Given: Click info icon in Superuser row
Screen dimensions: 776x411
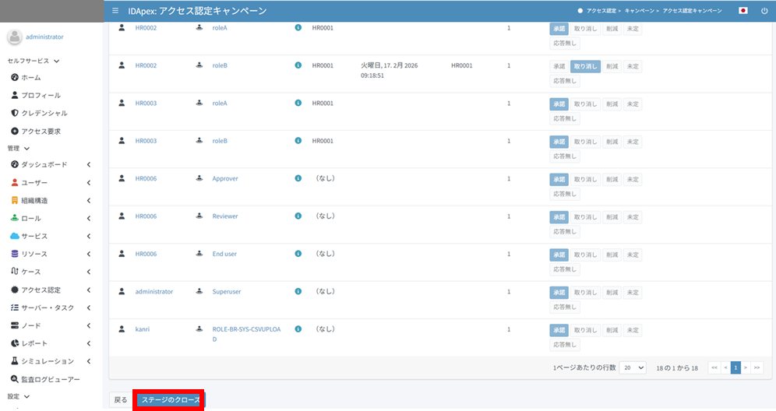Looking at the screenshot, I should 298,291.
